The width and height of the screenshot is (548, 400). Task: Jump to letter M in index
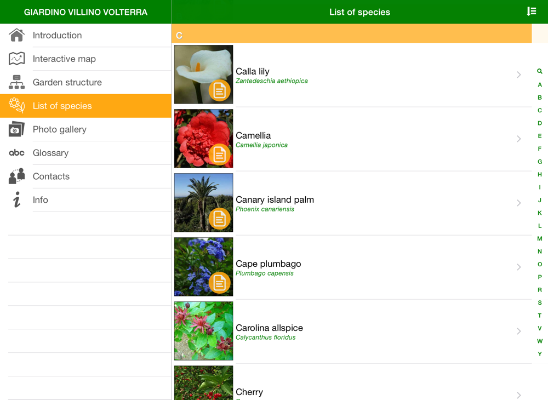click(x=540, y=238)
